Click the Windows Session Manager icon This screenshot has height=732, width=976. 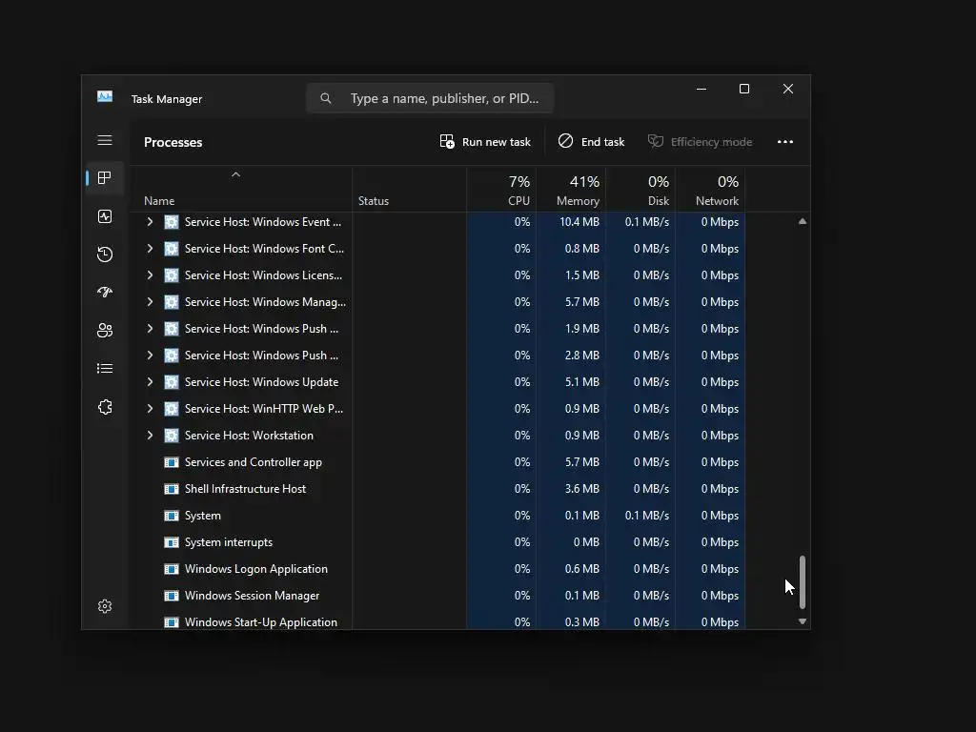click(172, 596)
